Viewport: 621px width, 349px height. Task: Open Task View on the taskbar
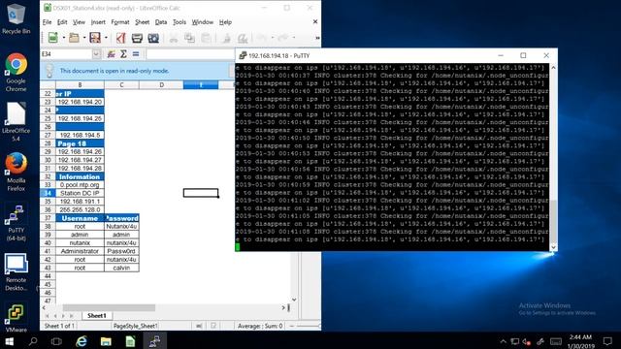click(x=56, y=341)
